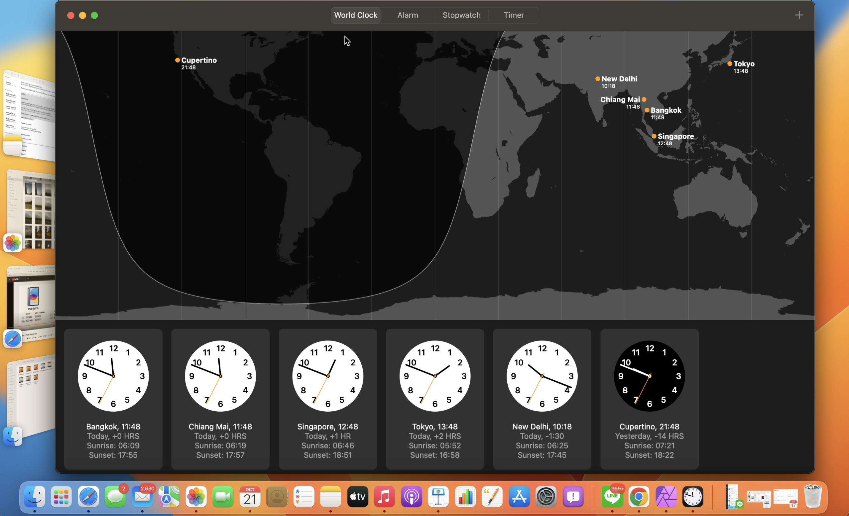Open System Settings gear in the Dock
Screen dimensions: 849x516
546,497
